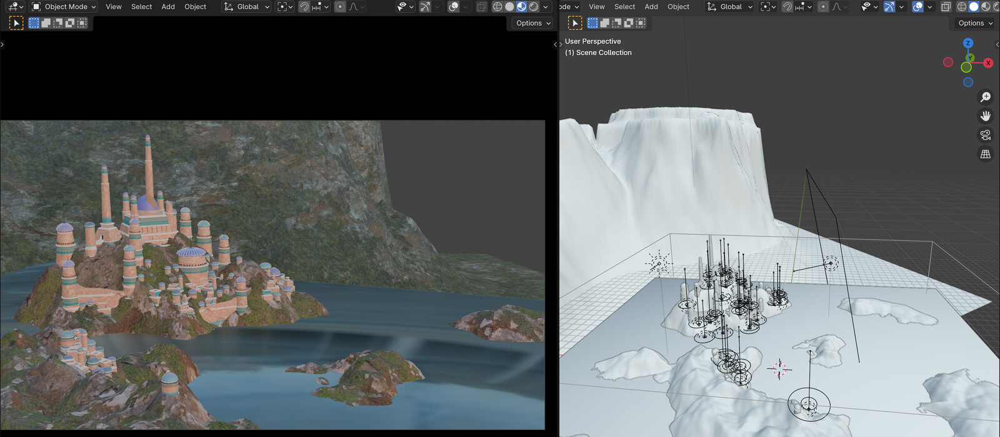
Task: Choose Subtract selection mode in left viewport
Action: (x=57, y=23)
